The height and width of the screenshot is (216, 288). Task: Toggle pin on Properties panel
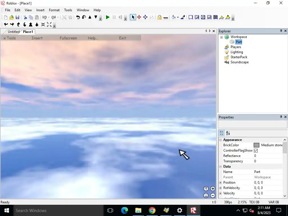281,117
